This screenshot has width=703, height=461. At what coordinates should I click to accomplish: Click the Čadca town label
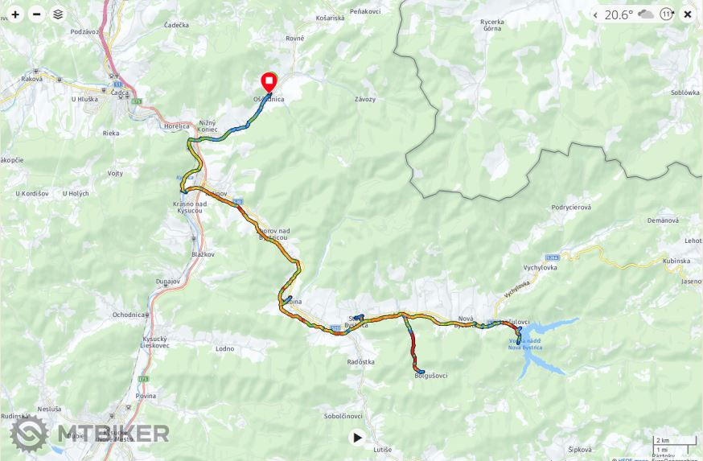pos(120,93)
